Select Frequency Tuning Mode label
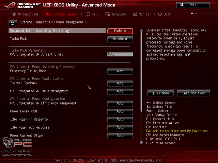The image size is (218, 163). (x=28, y=71)
